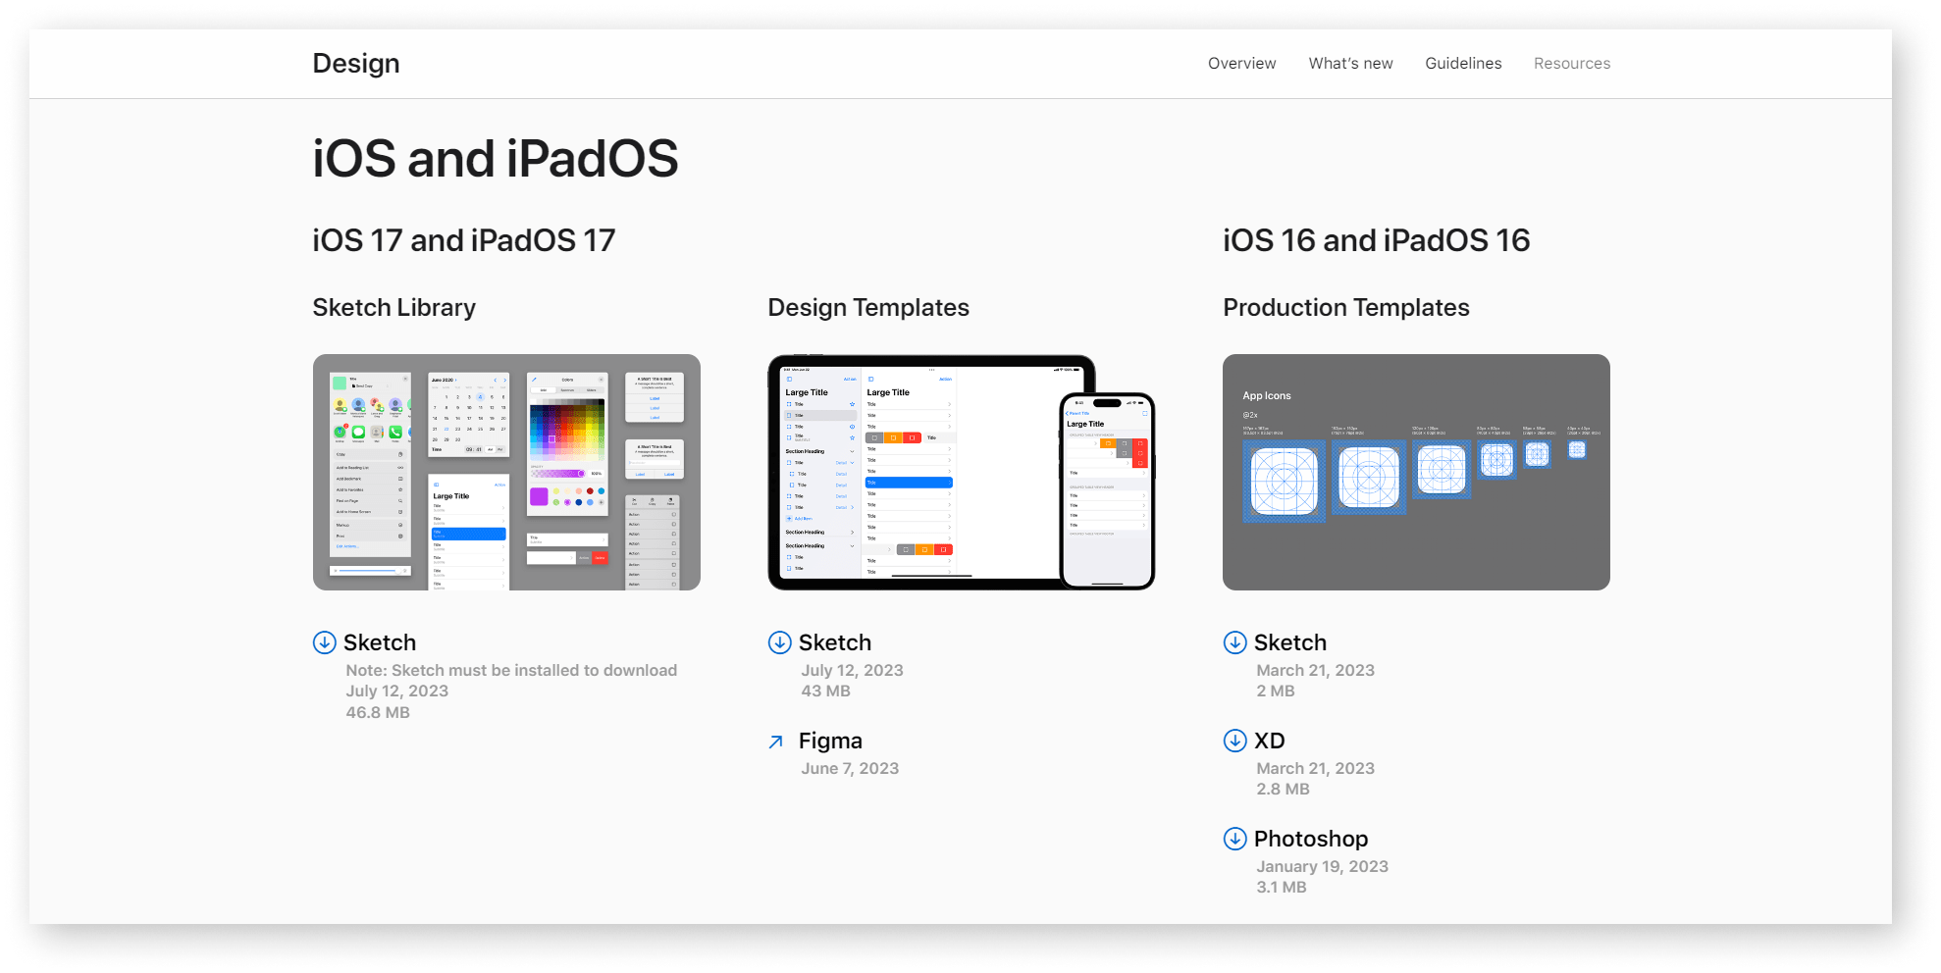Click the download icon next to Photoshop
Viewport: 1941px width, 973px height.
tap(1234, 839)
